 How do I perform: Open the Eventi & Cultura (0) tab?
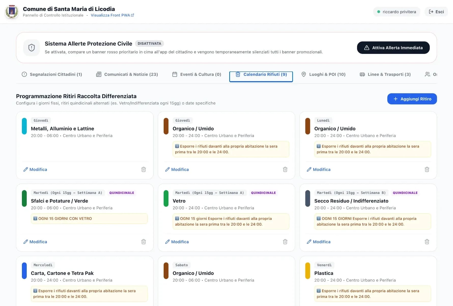point(197,74)
